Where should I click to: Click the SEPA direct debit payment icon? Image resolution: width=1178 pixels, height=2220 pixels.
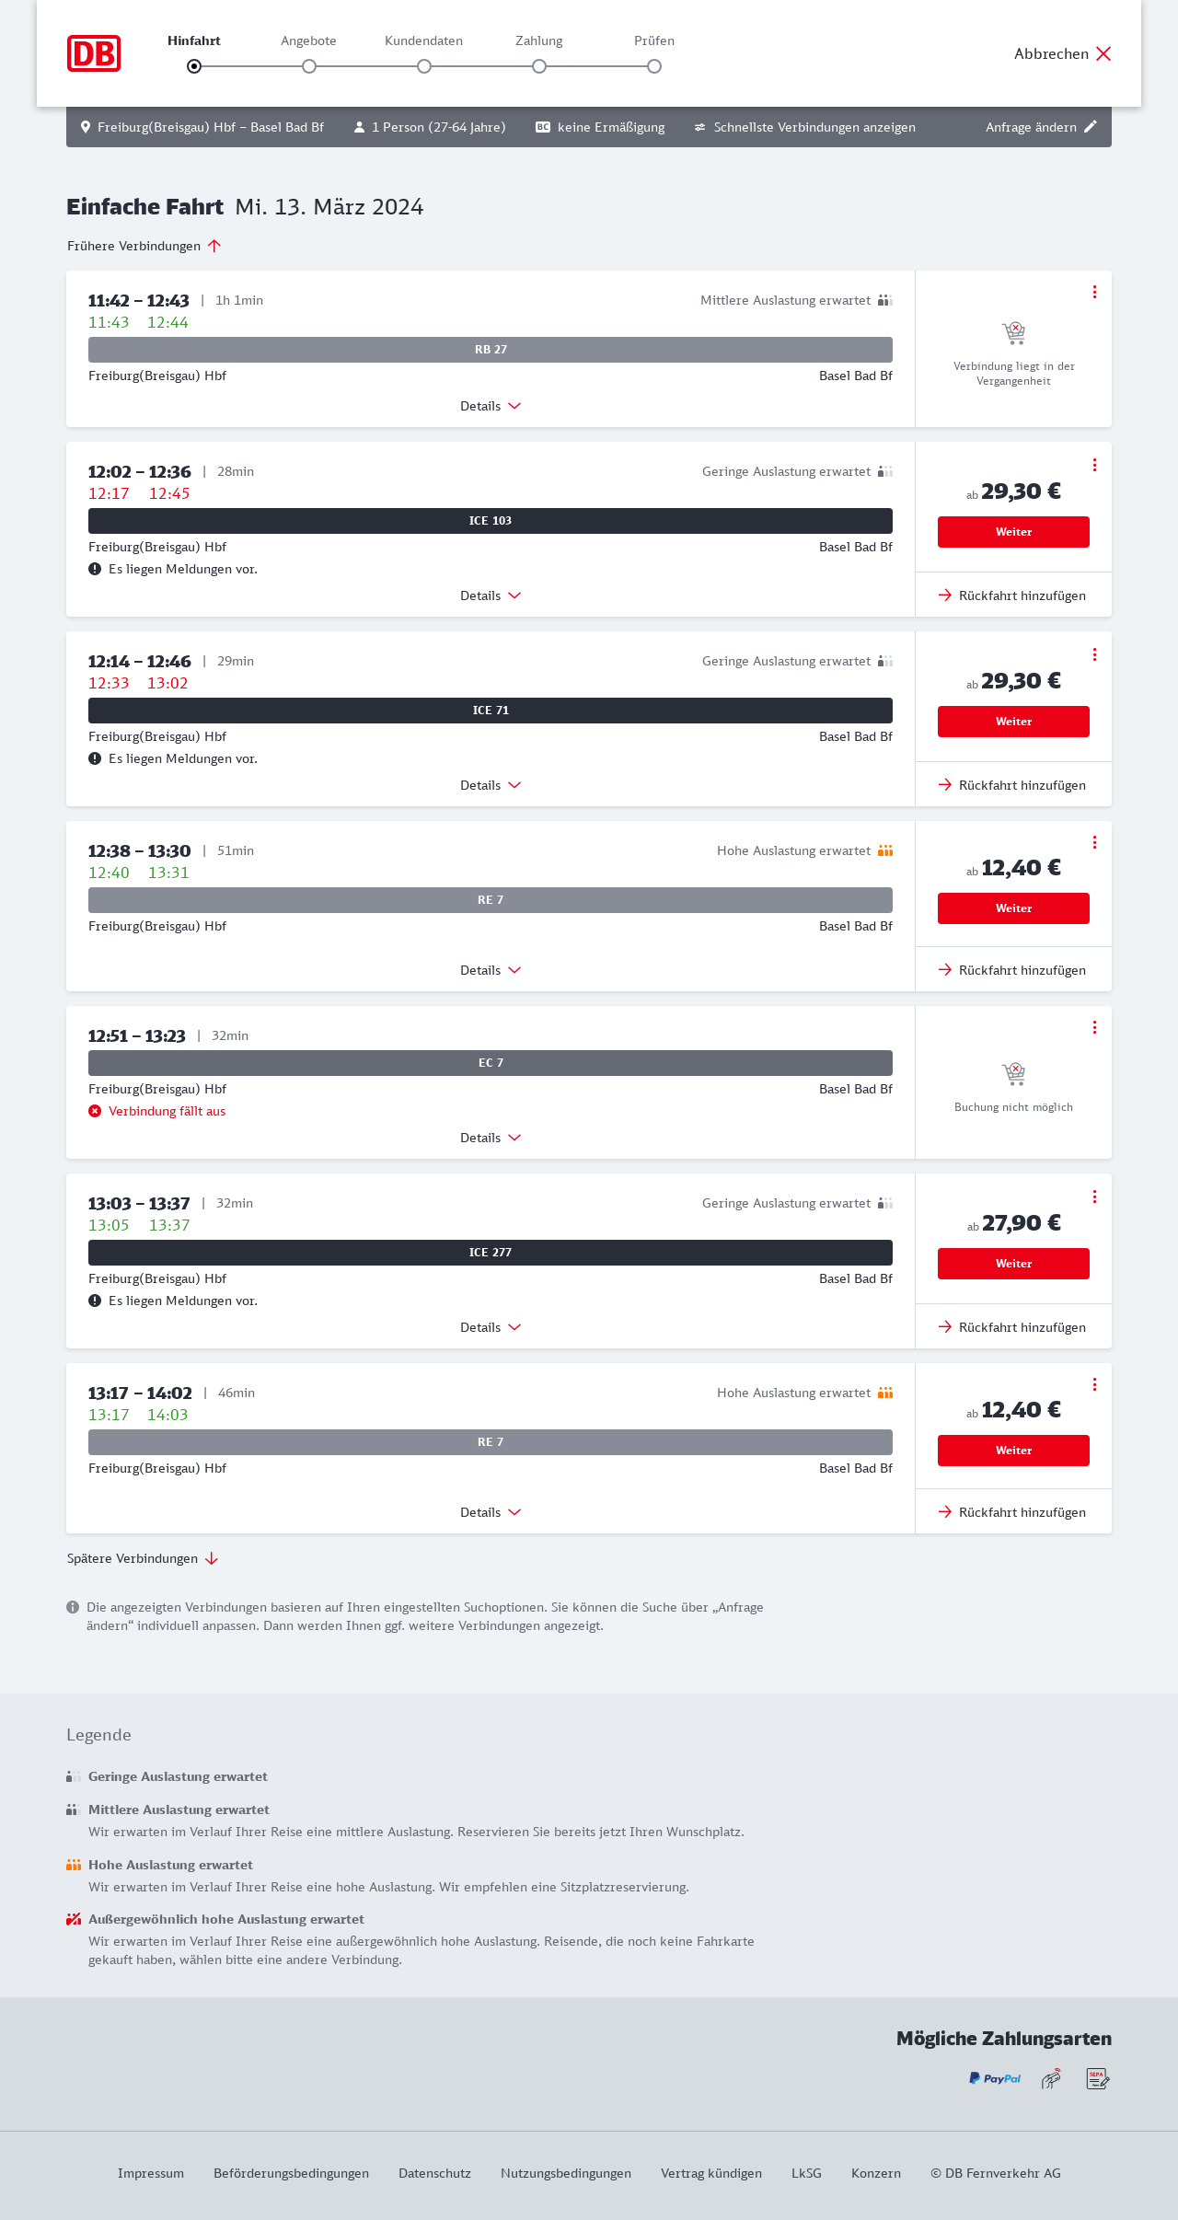tap(1098, 2078)
